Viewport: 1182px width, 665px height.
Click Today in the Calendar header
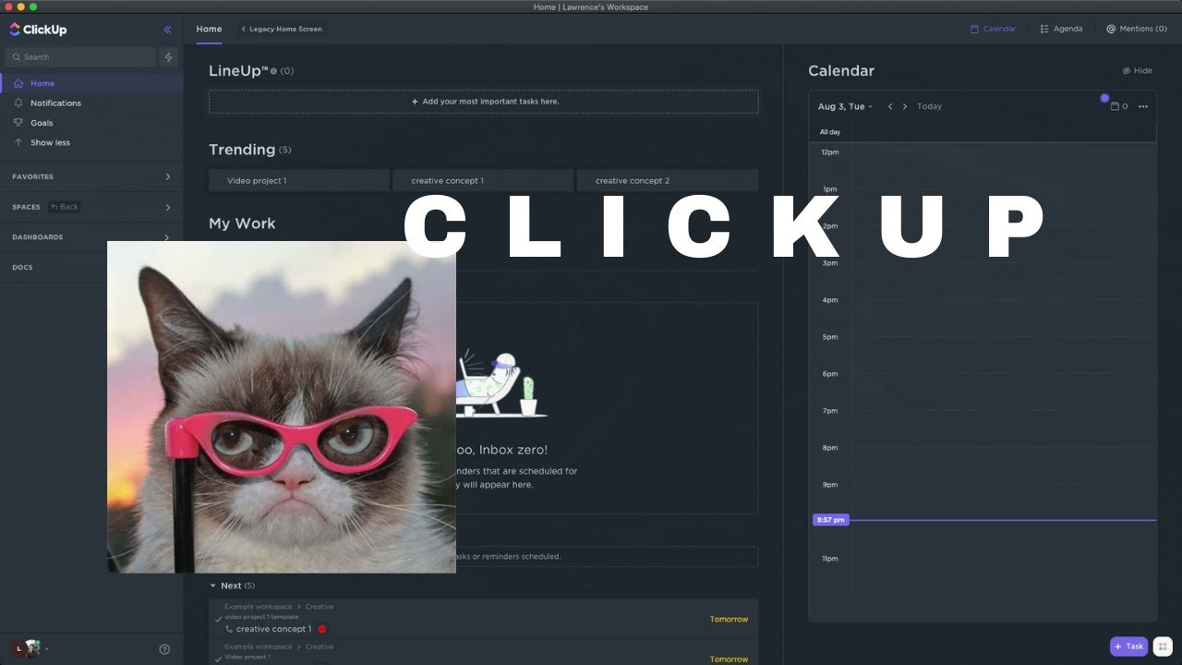[929, 106]
